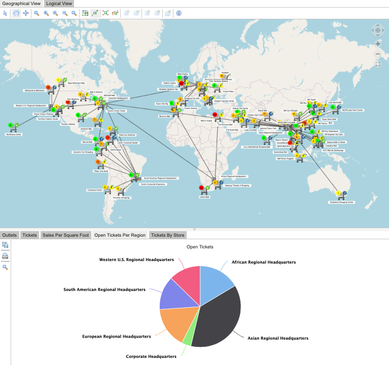Click the zoom out magnifier toolbar icon

[x=65, y=13]
